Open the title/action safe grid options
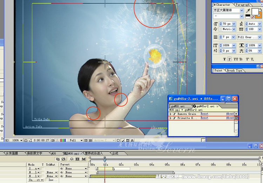The height and width of the screenshot is (183, 263). [x=26, y=140]
